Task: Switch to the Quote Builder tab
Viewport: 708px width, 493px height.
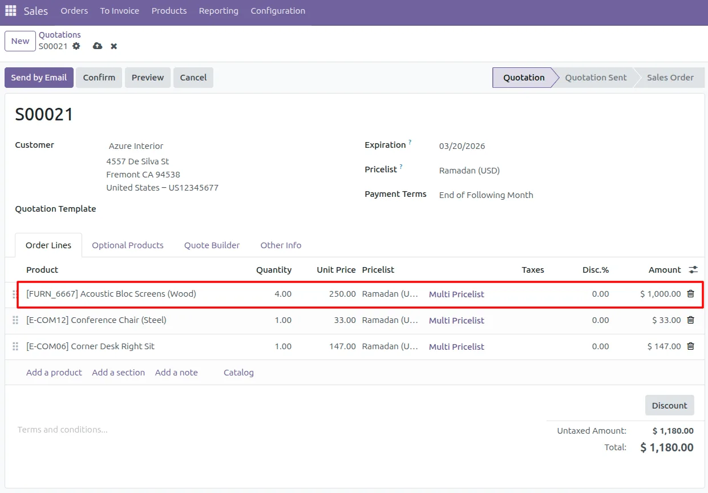Action: point(212,245)
